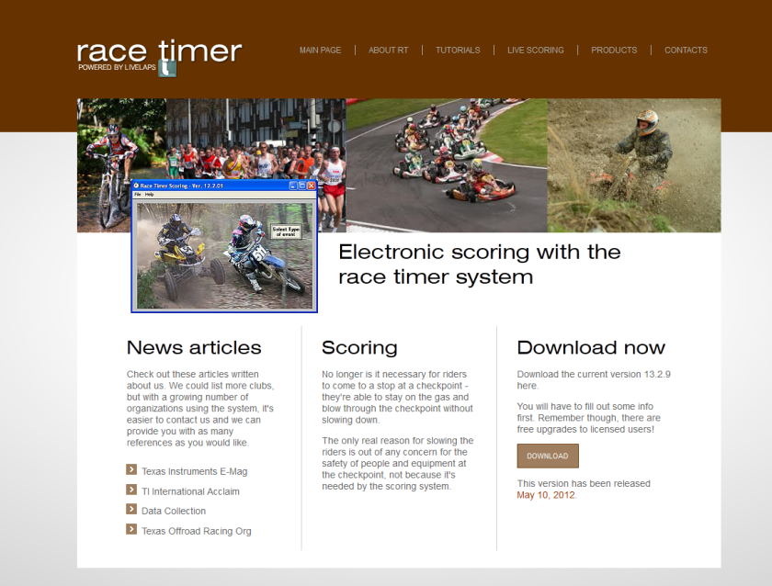Click the kart racing banner photo
The width and height of the screenshot is (772, 586).
[447, 163]
